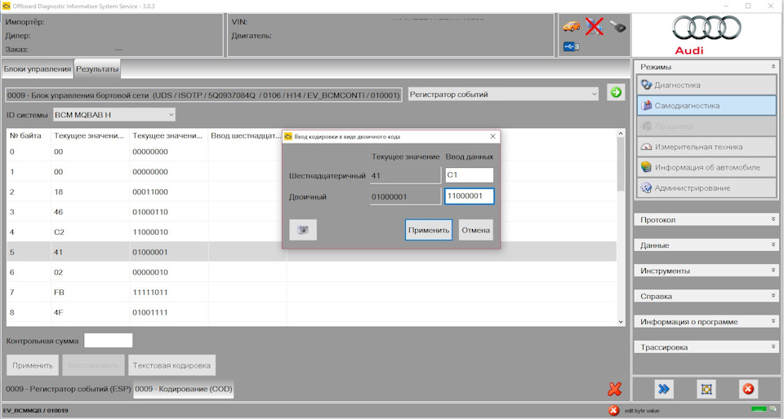Click the blue double-arrow forward button
784x419 pixels.
click(x=663, y=389)
